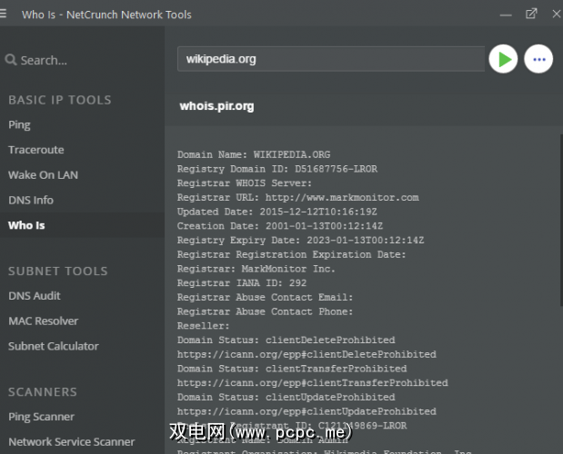Open Network Service Scanner
This screenshot has width=563, height=454.
(71, 442)
